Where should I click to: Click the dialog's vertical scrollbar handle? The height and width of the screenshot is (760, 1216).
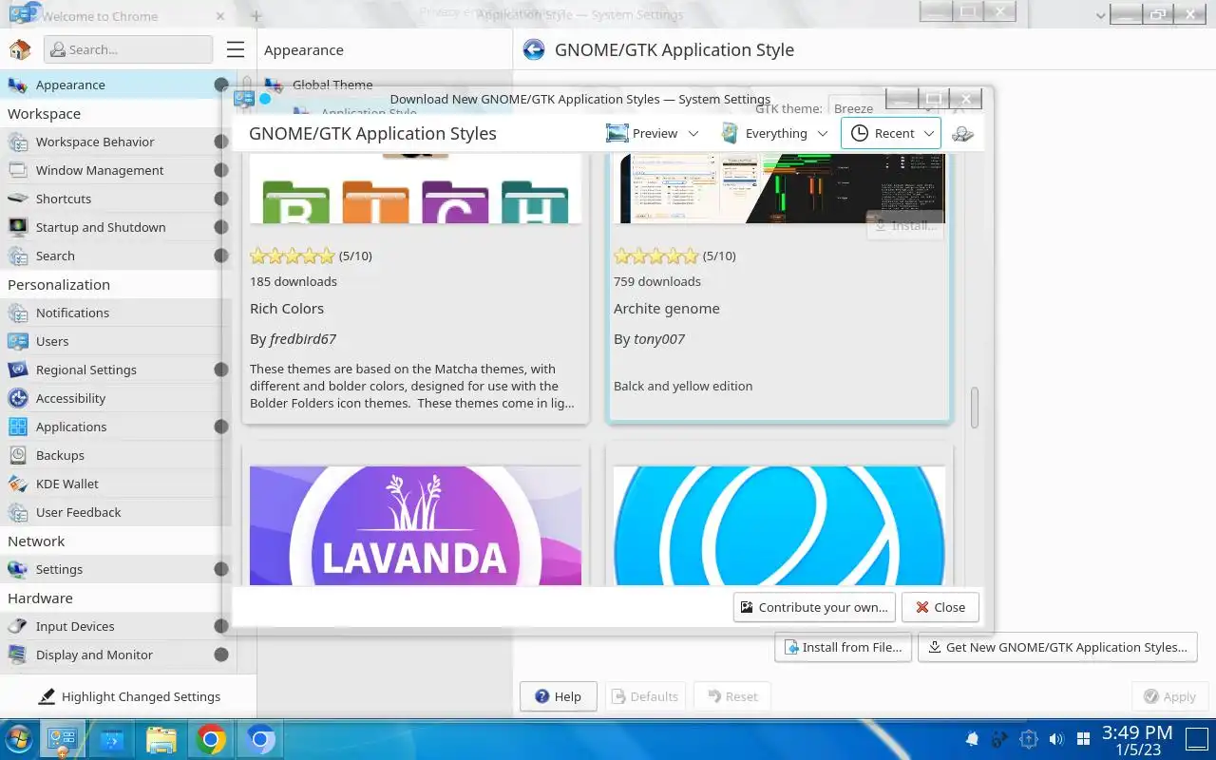pos(975,408)
